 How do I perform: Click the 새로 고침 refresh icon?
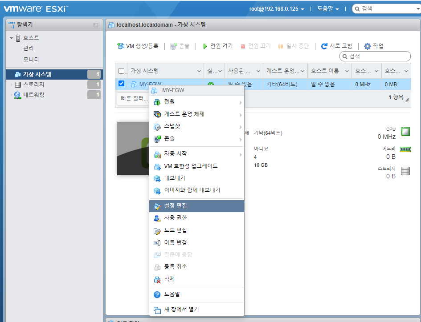pyautogui.click(x=324, y=46)
